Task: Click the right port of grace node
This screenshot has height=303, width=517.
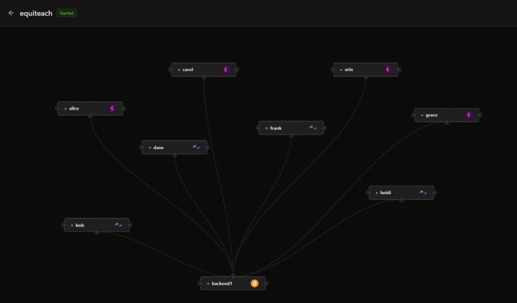Action: [x=479, y=115]
